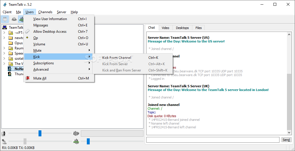Select Kick and Ban From Server
The width and height of the screenshot is (295, 151).
(133, 70)
